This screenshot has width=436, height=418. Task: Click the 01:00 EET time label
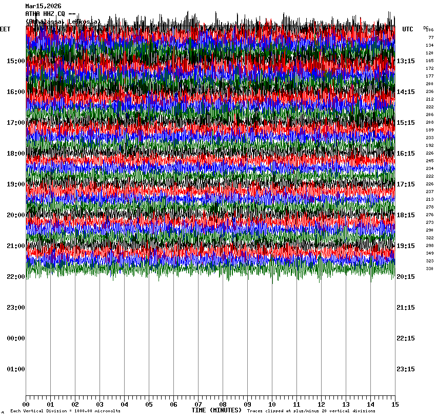(15, 369)
